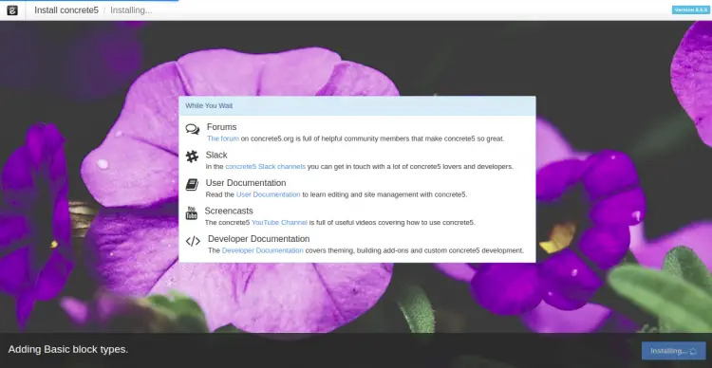Follow the User Documentation hyperlink
Screen dimensions: 712x368
(x=268, y=194)
